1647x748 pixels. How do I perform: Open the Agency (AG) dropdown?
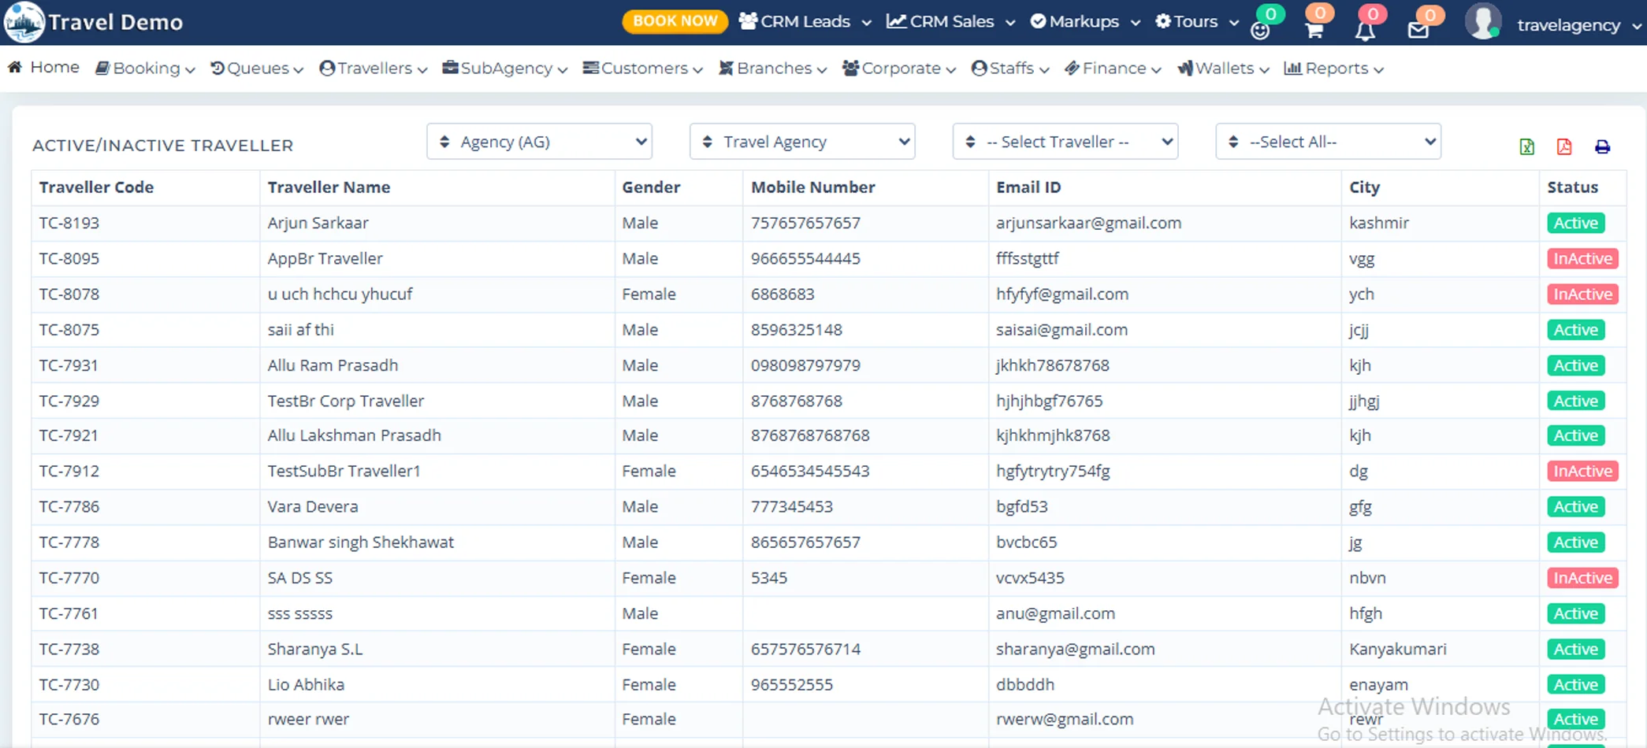(539, 142)
